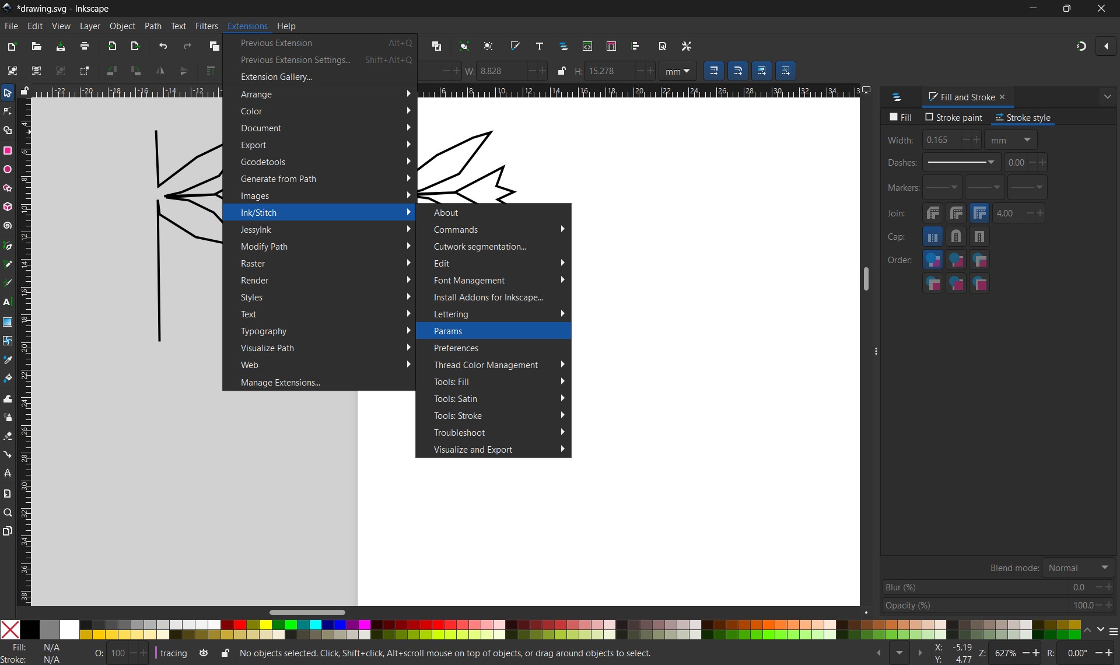Open the Text and Font dialog icon
This screenshot has width=1120, height=665.
point(540,46)
